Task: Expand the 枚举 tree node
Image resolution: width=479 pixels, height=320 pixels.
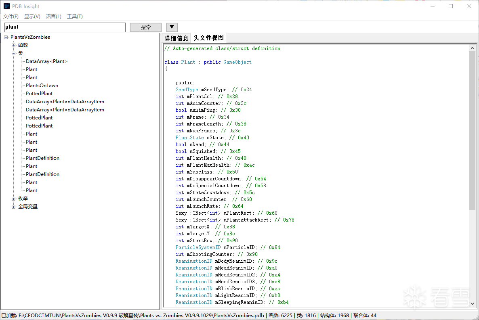Action: pyautogui.click(x=14, y=199)
